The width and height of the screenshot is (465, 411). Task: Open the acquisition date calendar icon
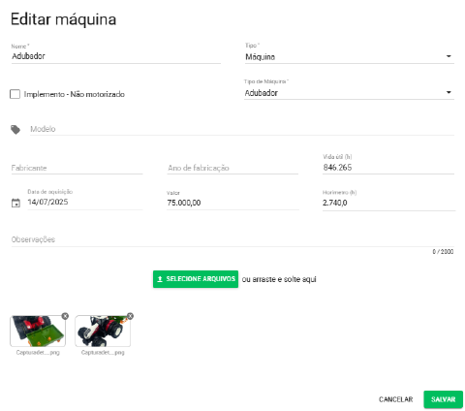click(x=15, y=203)
